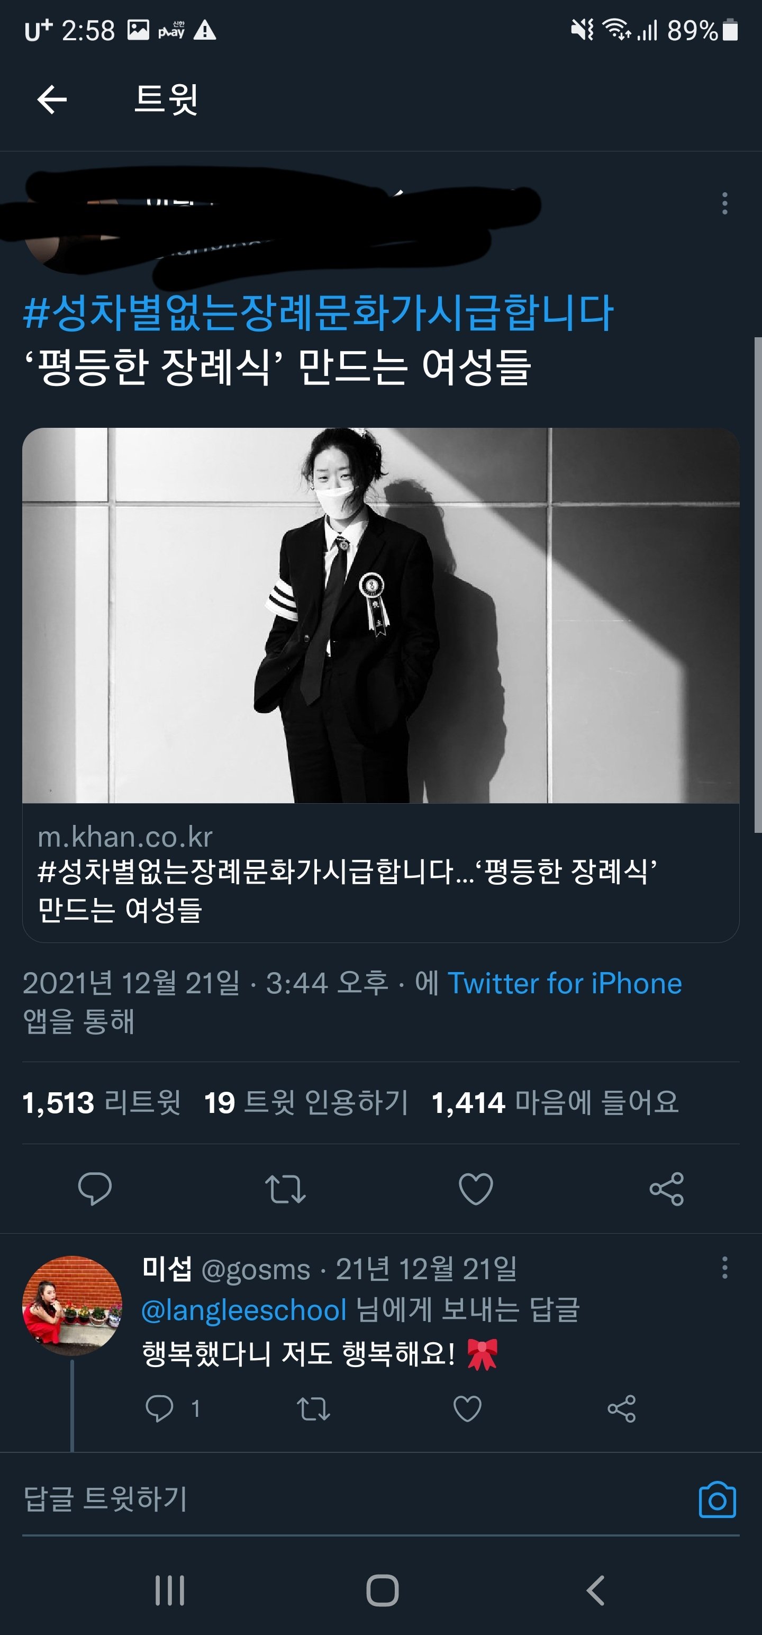Retweet the main tweet
The height and width of the screenshot is (1635, 762).
point(286,1189)
